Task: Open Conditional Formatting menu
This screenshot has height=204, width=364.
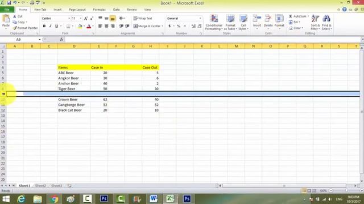Action: point(214,22)
